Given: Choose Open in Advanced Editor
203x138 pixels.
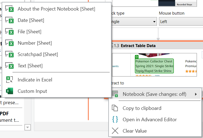Looking at the screenshot, I should click(150, 120).
